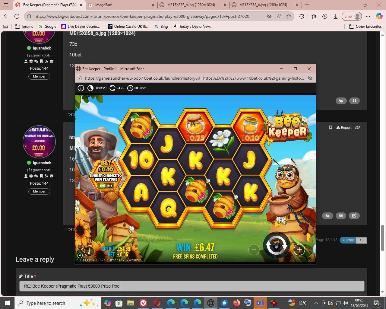The height and width of the screenshot is (309, 386).
Task: Spin the Bee Keeper slot reels
Action: pyautogui.click(x=276, y=246)
